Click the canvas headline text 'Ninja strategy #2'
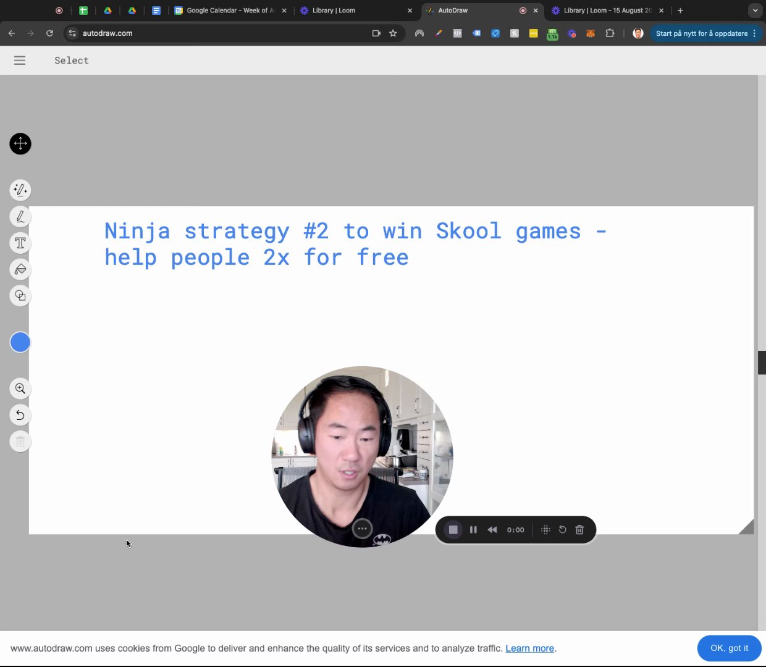766x667 pixels. pyautogui.click(x=216, y=231)
